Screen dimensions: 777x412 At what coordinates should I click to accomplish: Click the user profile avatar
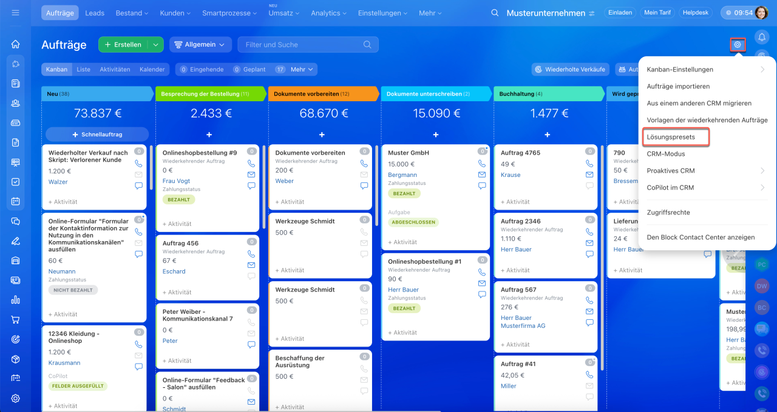[762, 13]
